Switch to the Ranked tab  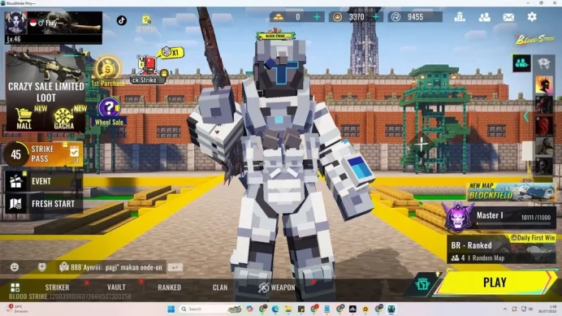pos(169,288)
